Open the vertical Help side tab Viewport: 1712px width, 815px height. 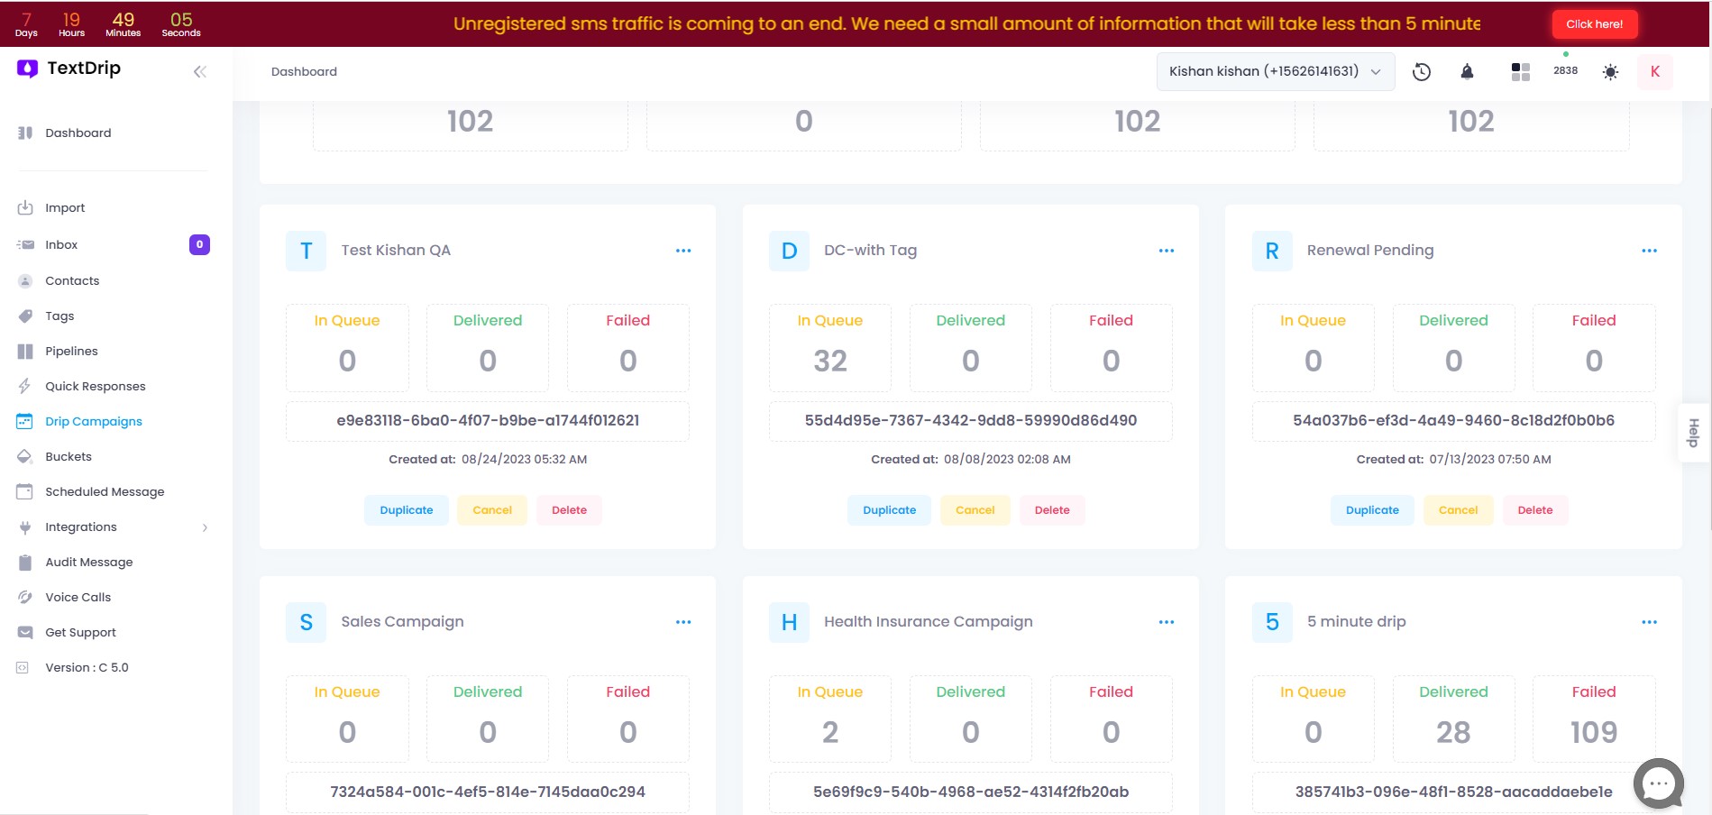click(x=1693, y=433)
